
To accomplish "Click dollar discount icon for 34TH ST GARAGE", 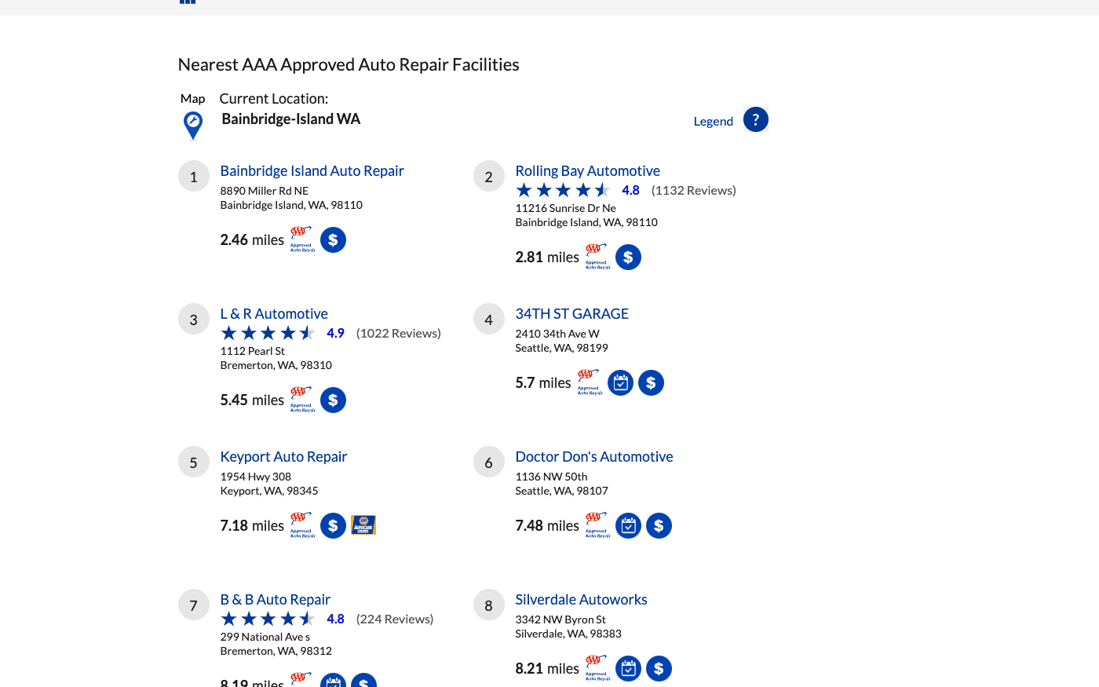I will pos(651,382).
